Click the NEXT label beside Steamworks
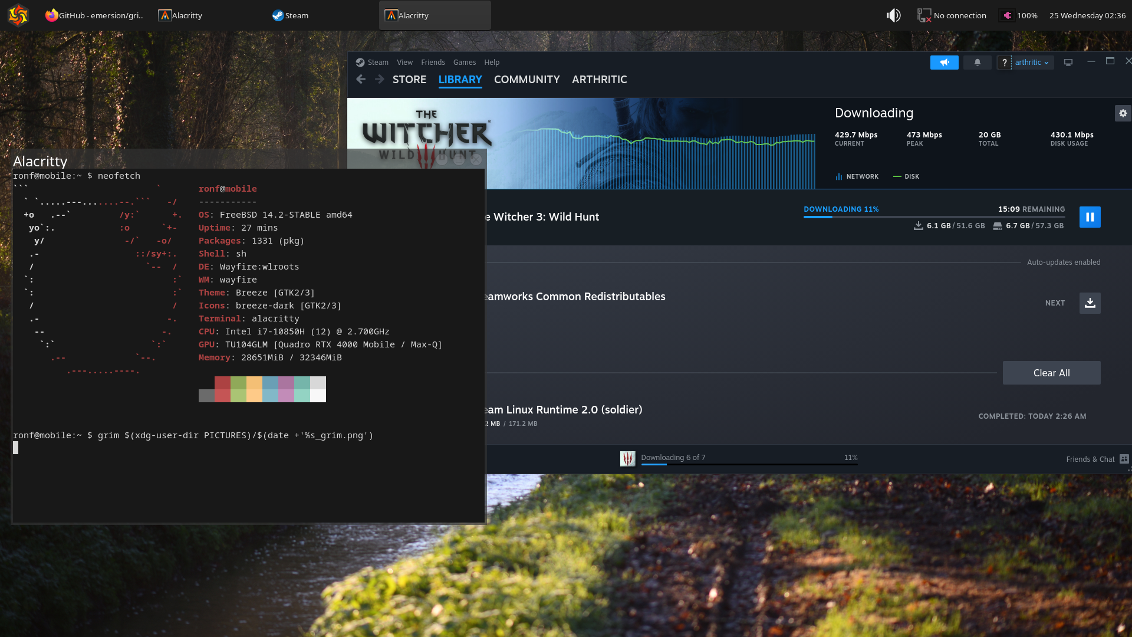Image resolution: width=1132 pixels, height=637 pixels. click(1055, 303)
